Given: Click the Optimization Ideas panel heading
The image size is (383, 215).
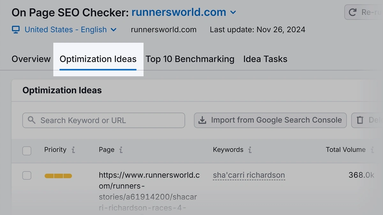Looking at the screenshot, I should click(x=62, y=90).
